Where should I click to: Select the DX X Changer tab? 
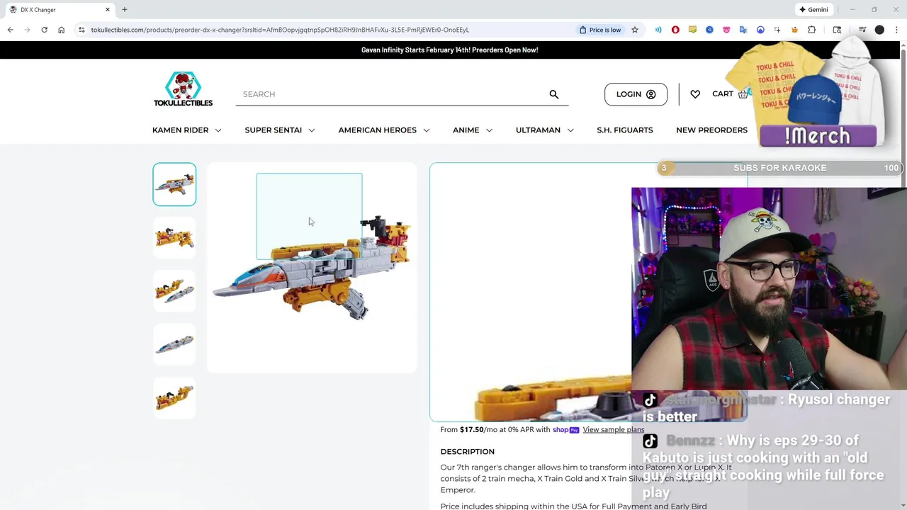pos(60,10)
